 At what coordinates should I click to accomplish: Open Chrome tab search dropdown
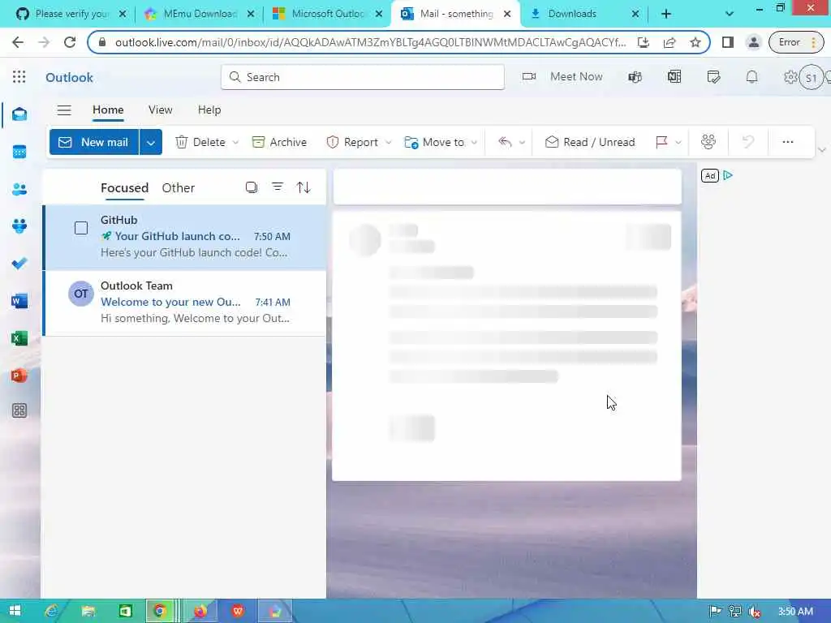click(x=730, y=14)
